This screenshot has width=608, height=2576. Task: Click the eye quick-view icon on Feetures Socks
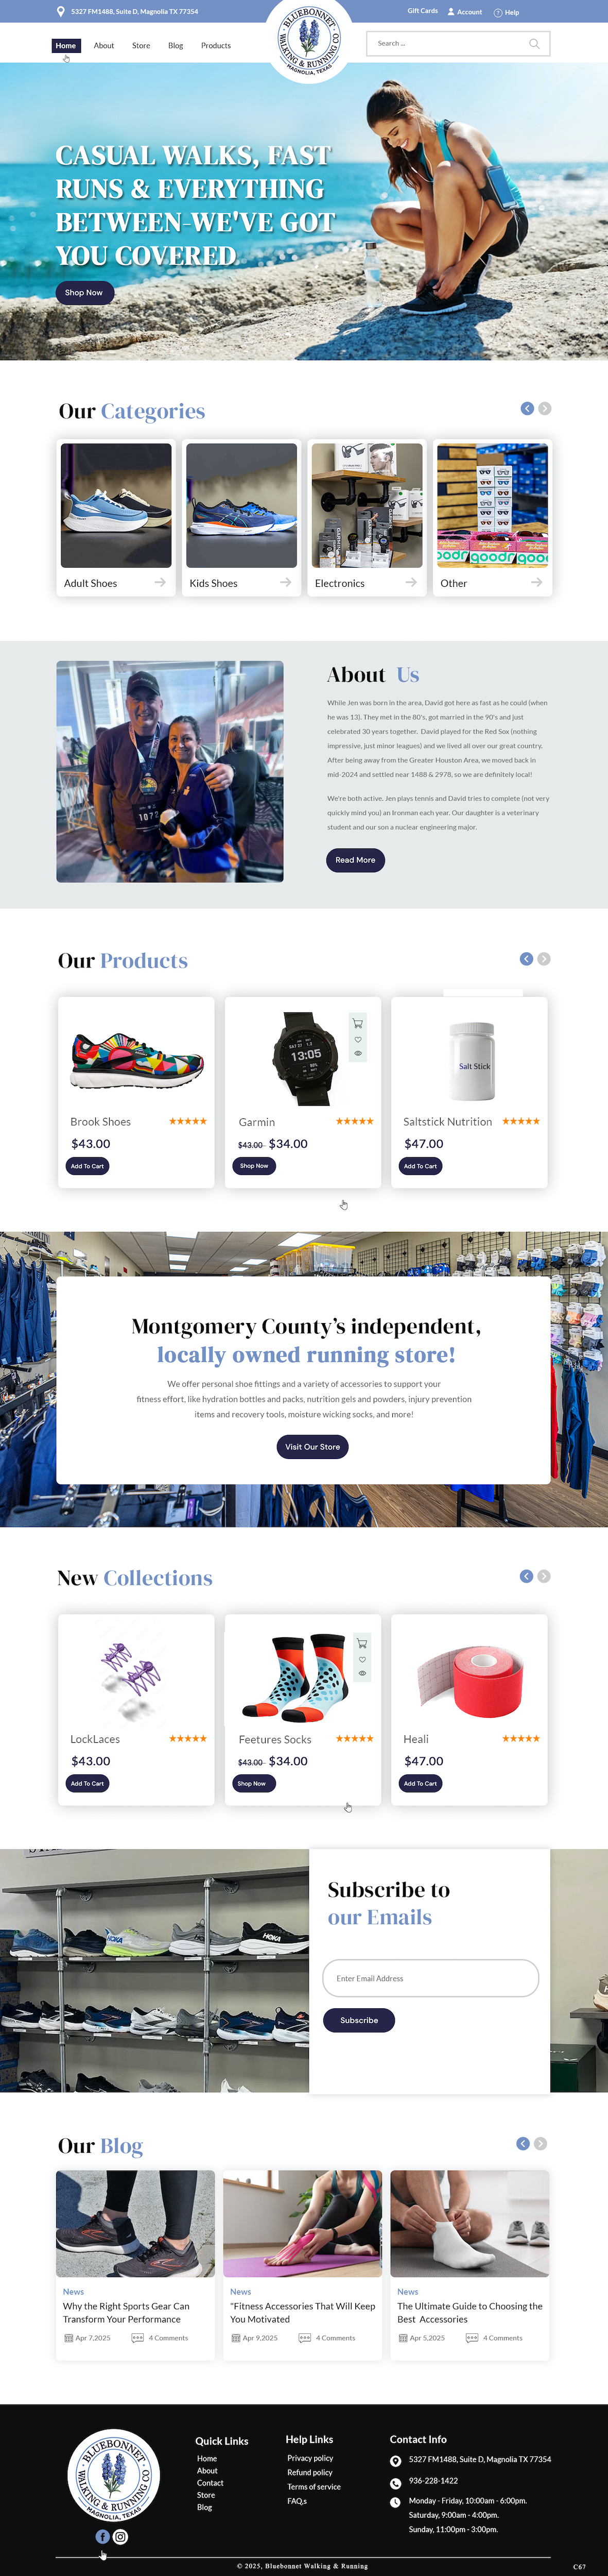[362, 1672]
